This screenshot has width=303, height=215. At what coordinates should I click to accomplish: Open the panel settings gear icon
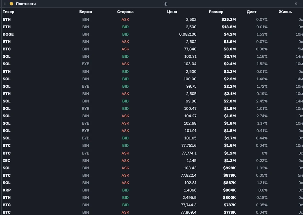[x=165, y=4]
